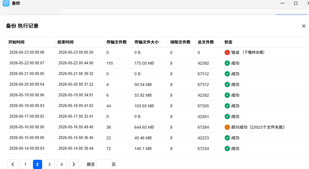Click transferred size 140.1 MB
309x169 pixels.
point(143,149)
